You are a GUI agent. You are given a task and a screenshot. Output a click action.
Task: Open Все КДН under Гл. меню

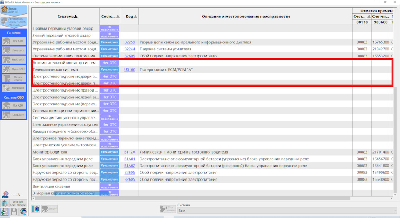click(x=14, y=41)
